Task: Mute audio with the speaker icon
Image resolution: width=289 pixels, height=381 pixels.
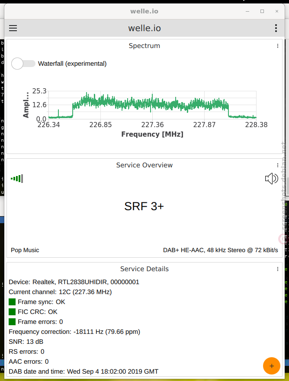Action: 272,179
